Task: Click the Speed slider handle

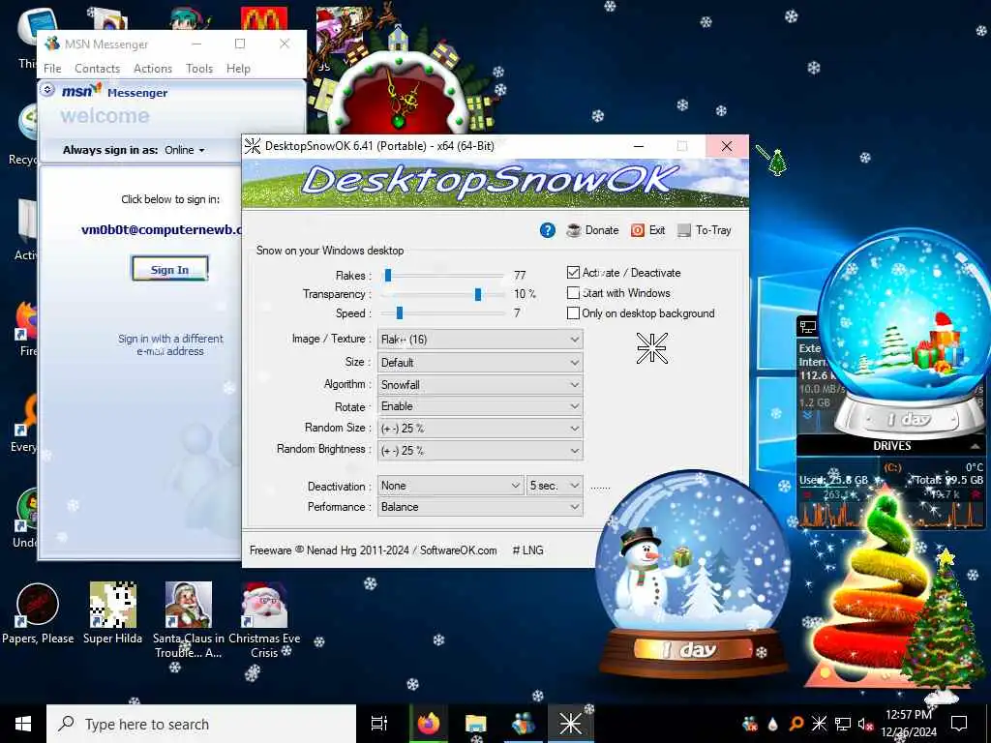Action: pos(400,313)
